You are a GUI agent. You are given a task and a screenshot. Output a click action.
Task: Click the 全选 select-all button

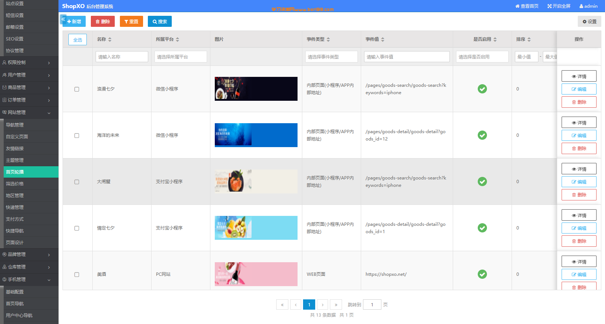(78, 40)
